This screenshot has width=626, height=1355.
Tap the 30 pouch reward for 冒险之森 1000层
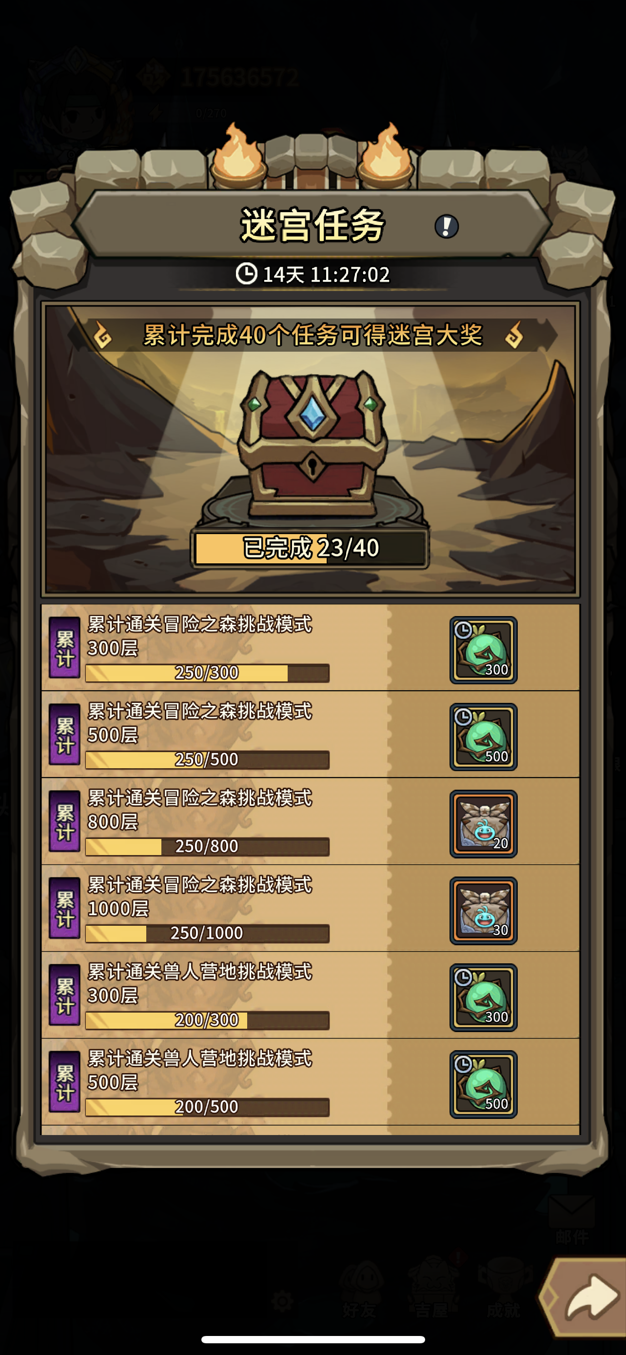(483, 911)
